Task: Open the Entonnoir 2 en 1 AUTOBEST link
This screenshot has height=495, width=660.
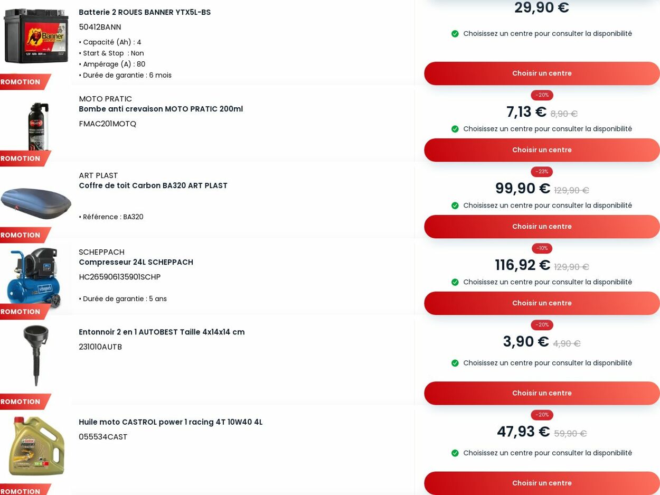Action: coord(162,332)
